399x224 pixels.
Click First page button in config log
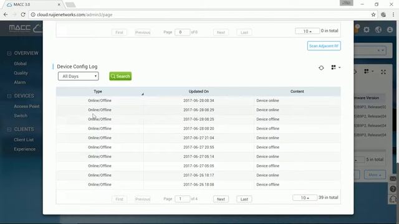click(x=119, y=199)
